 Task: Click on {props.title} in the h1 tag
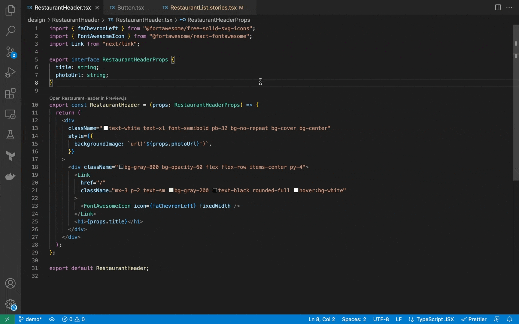click(x=107, y=221)
